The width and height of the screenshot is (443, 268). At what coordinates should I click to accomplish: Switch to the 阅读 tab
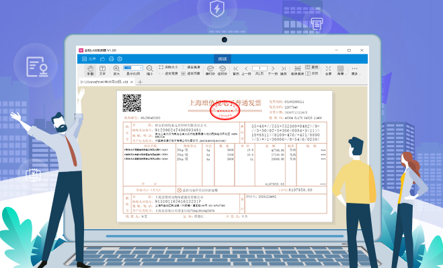[x=223, y=59]
